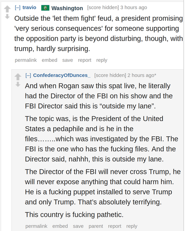Embed travio's comment
The image size is (187, 231).
click(x=49, y=60)
